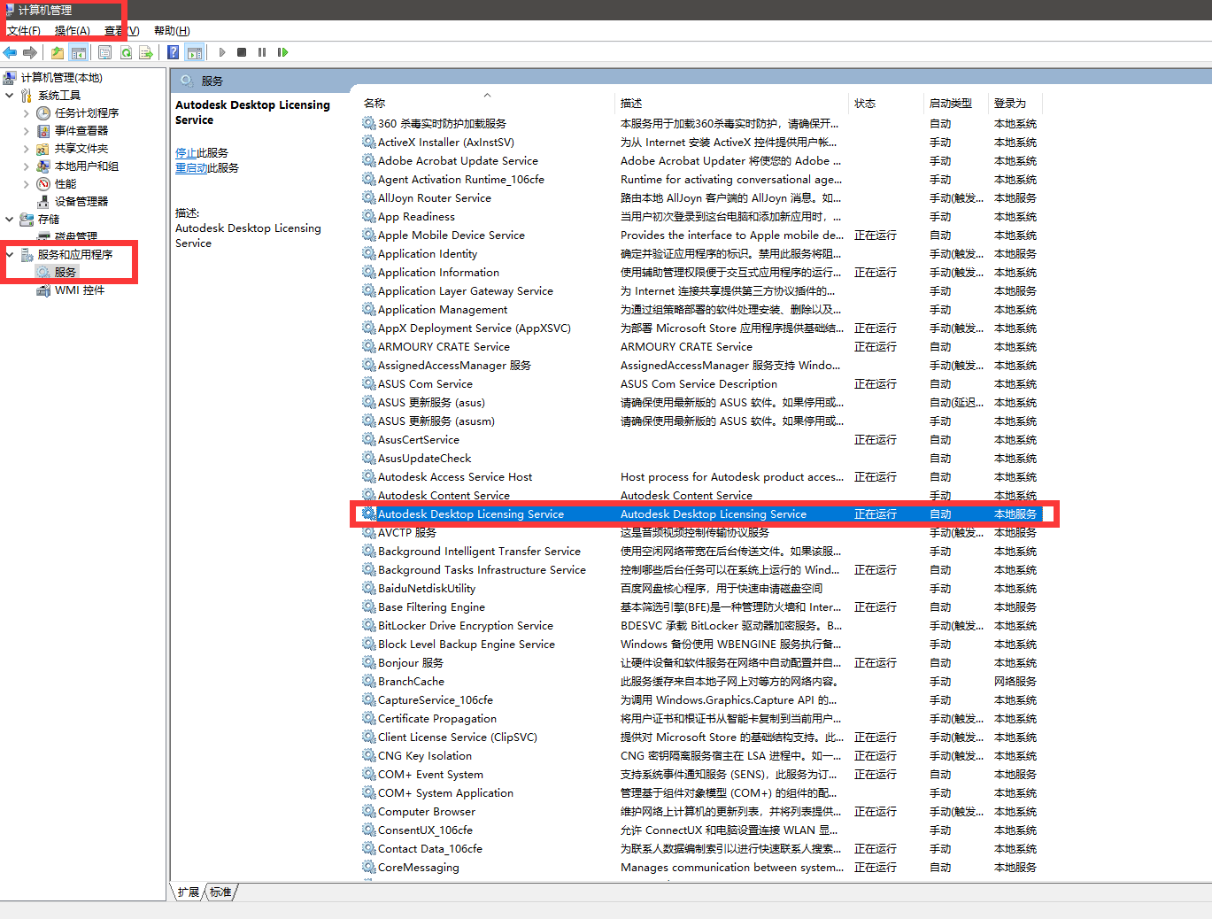Collapse the 服务和应用程序 tree node
The width and height of the screenshot is (1212, 919).
pyautogui.click(x=10, y=255)
